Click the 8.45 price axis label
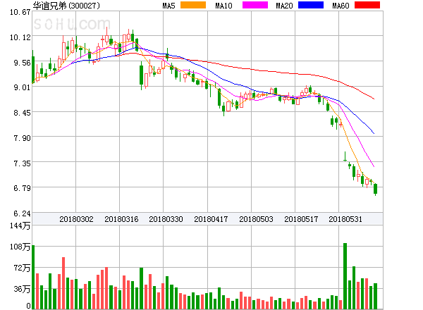This screenshot has height=310, width=423. coord(22,113)
